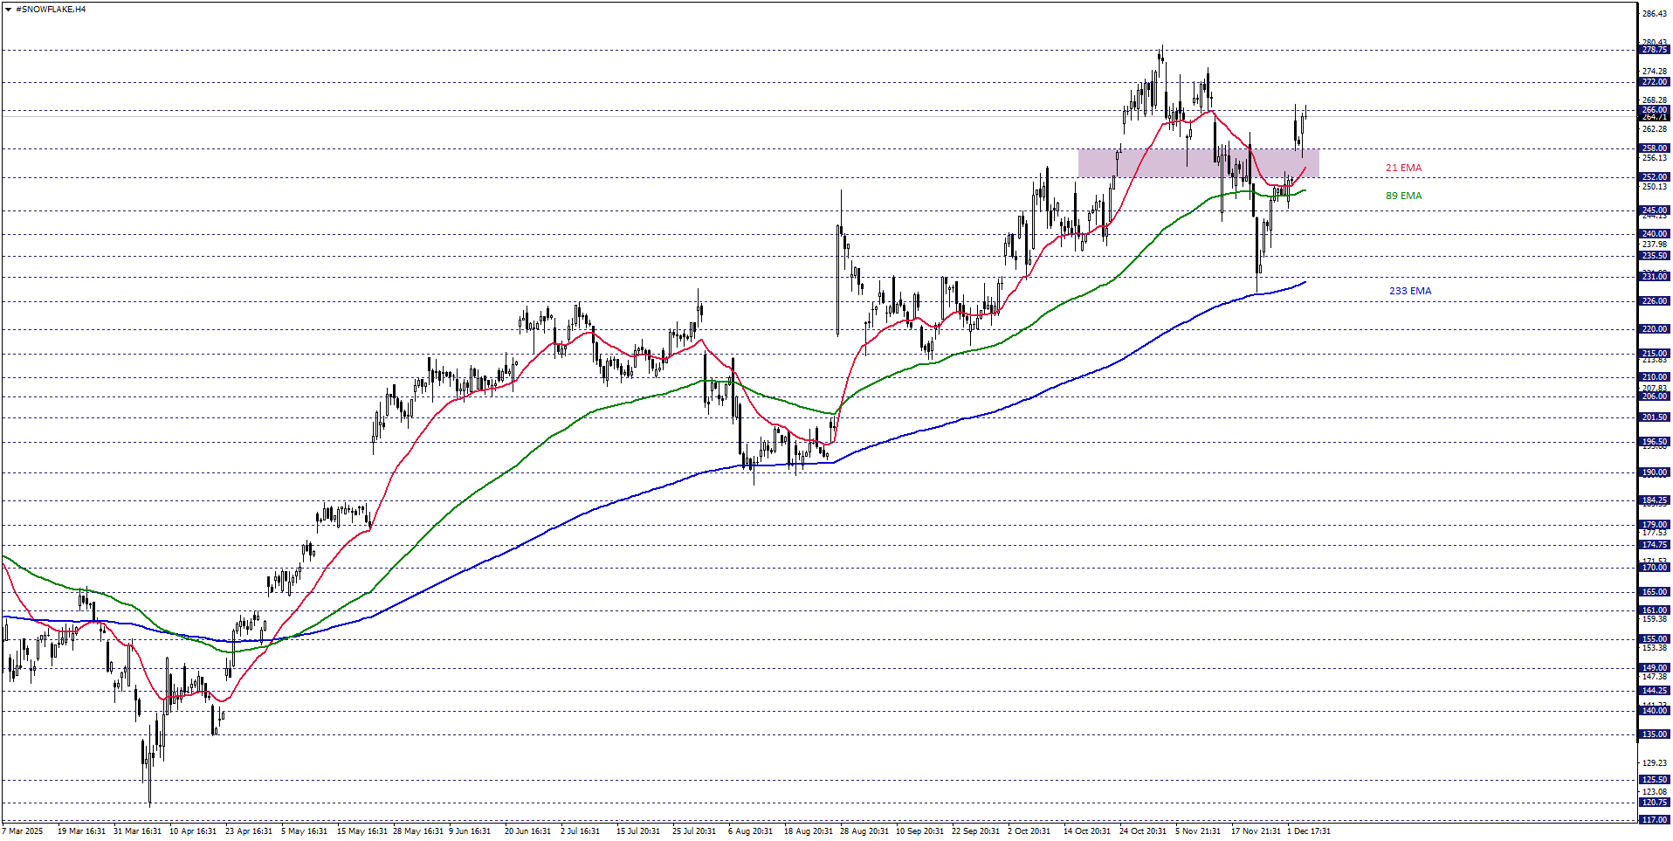The height and width of the screenshot is (841, 1673).
Task: Click the 117.00 price level tag
Action: pos(1654,820)
